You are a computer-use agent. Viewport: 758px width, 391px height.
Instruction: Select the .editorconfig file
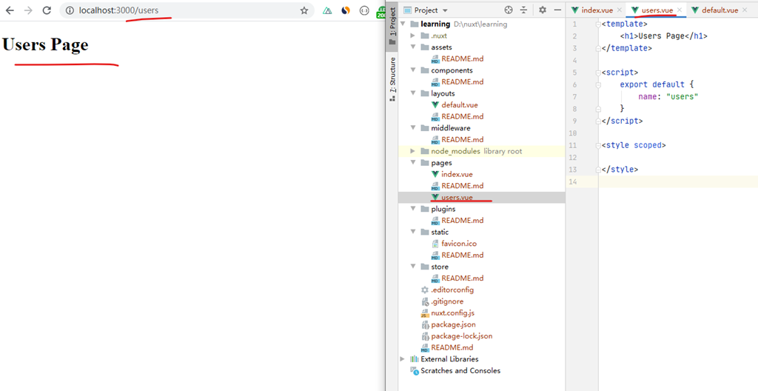pos(452,290)
